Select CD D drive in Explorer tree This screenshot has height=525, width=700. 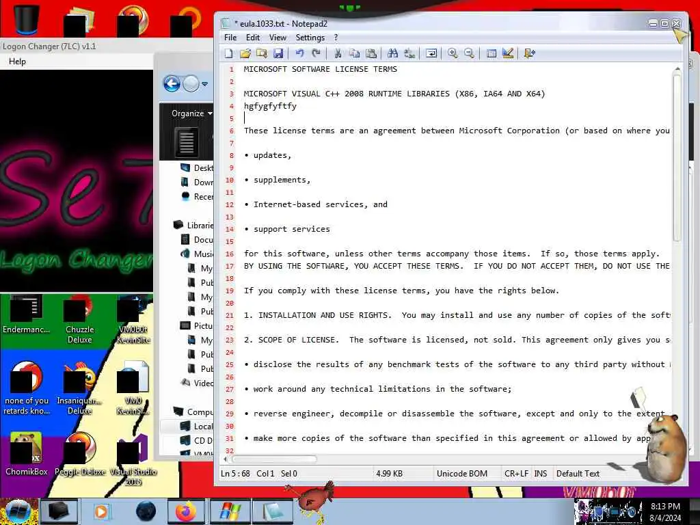click(x=197, y=441)
